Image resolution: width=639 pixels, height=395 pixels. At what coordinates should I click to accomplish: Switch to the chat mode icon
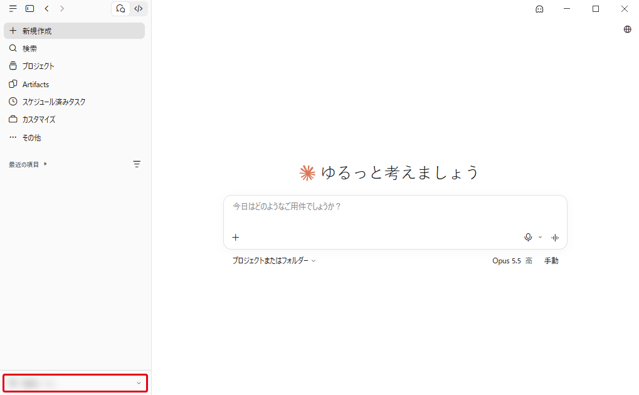tap(120, 9)
